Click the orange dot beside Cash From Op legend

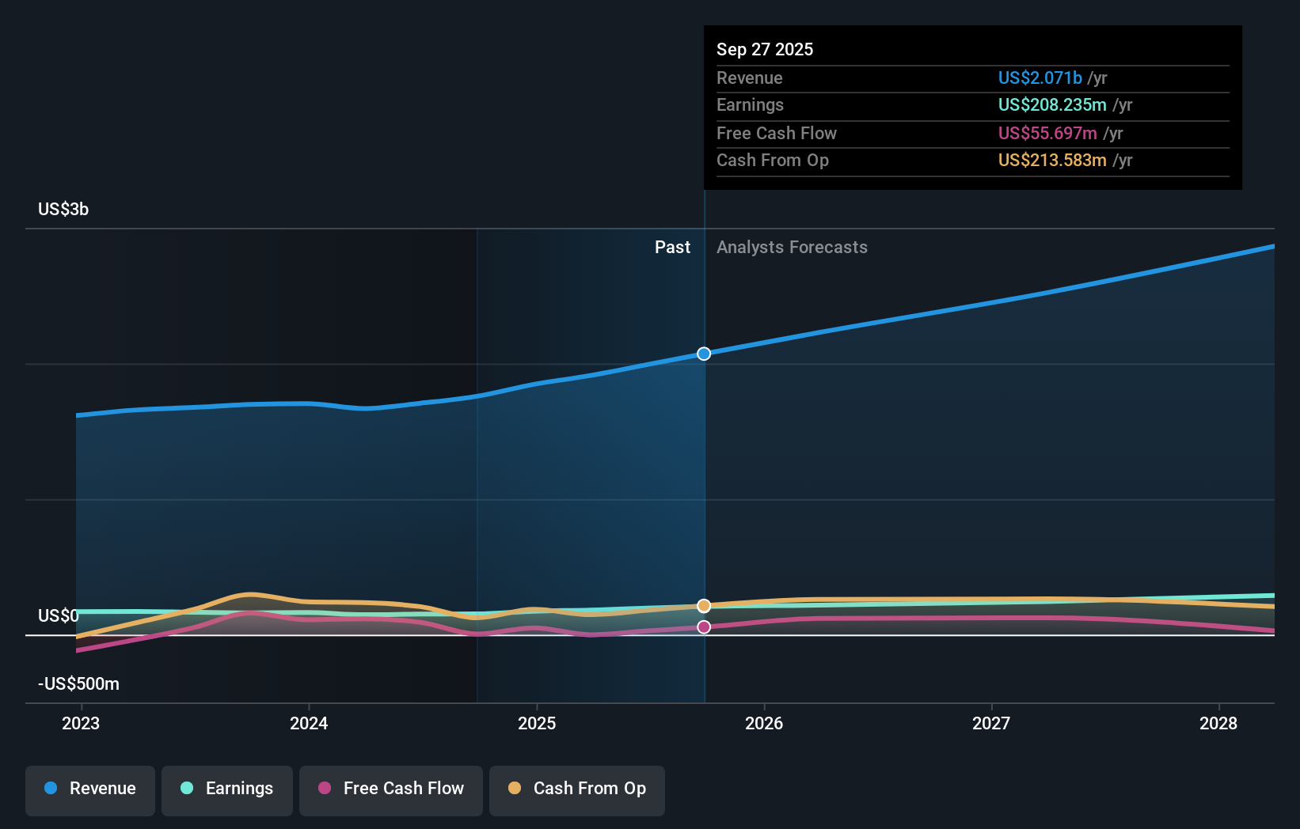point(515,789)
